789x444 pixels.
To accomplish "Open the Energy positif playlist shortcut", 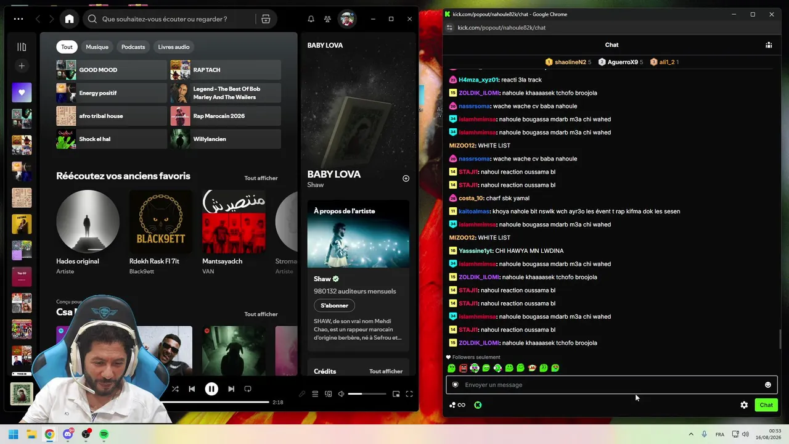I will coord(112,93).
